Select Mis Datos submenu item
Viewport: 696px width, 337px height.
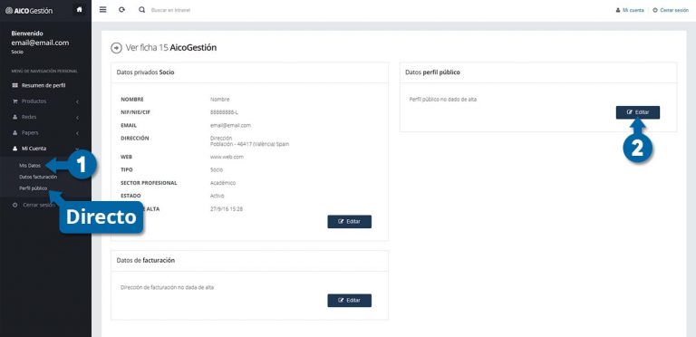tap(30, 166)
